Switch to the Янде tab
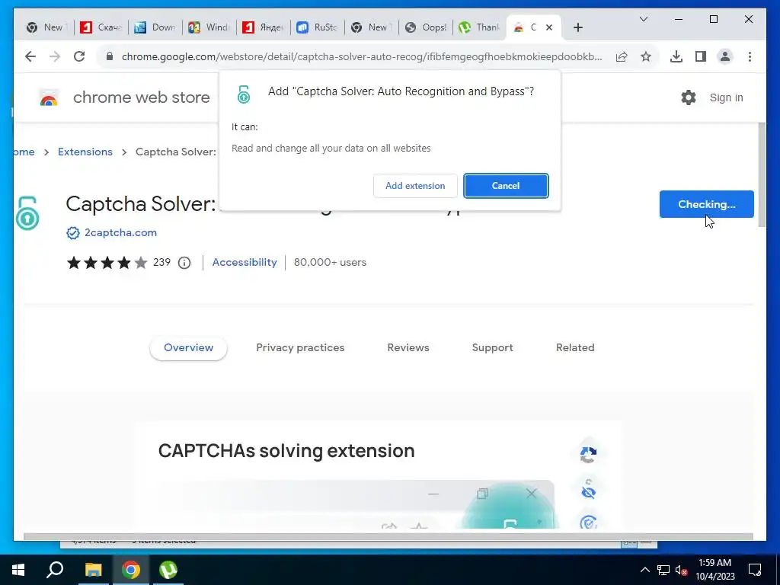Viewport: 780px width, 585px height. click(263, 27)
